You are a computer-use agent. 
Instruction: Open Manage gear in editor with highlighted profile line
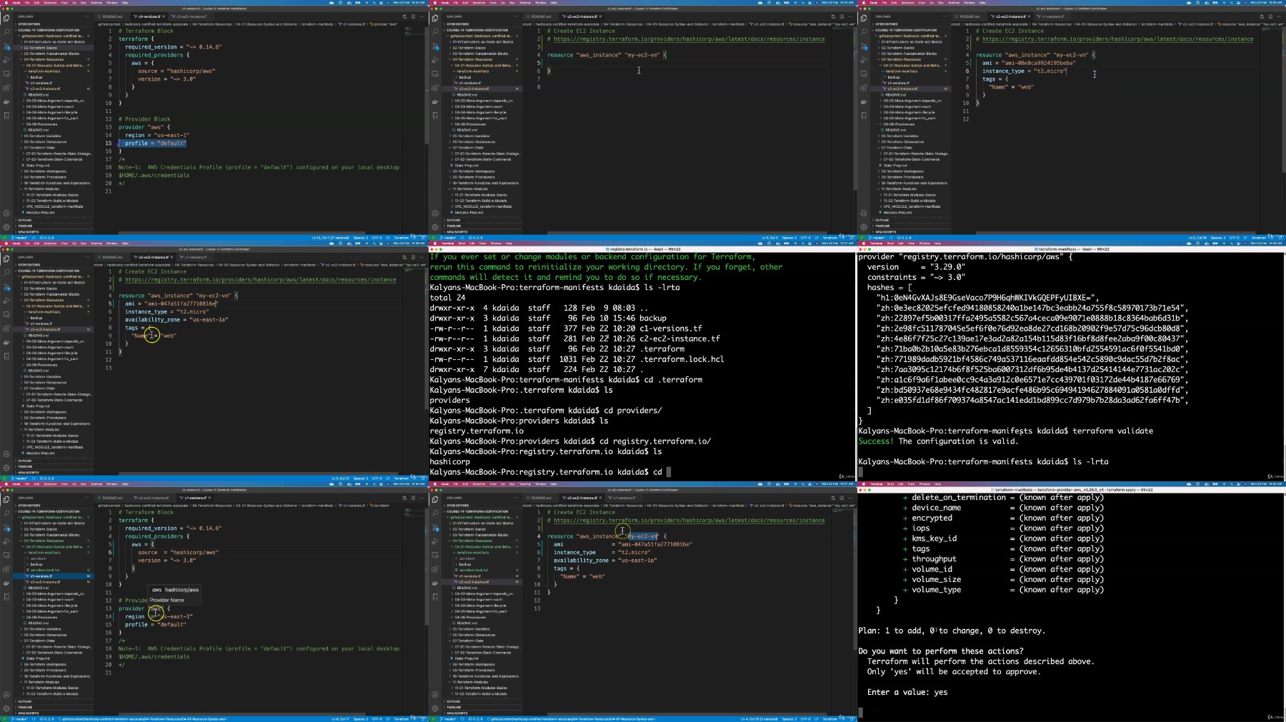coord(6,227)
